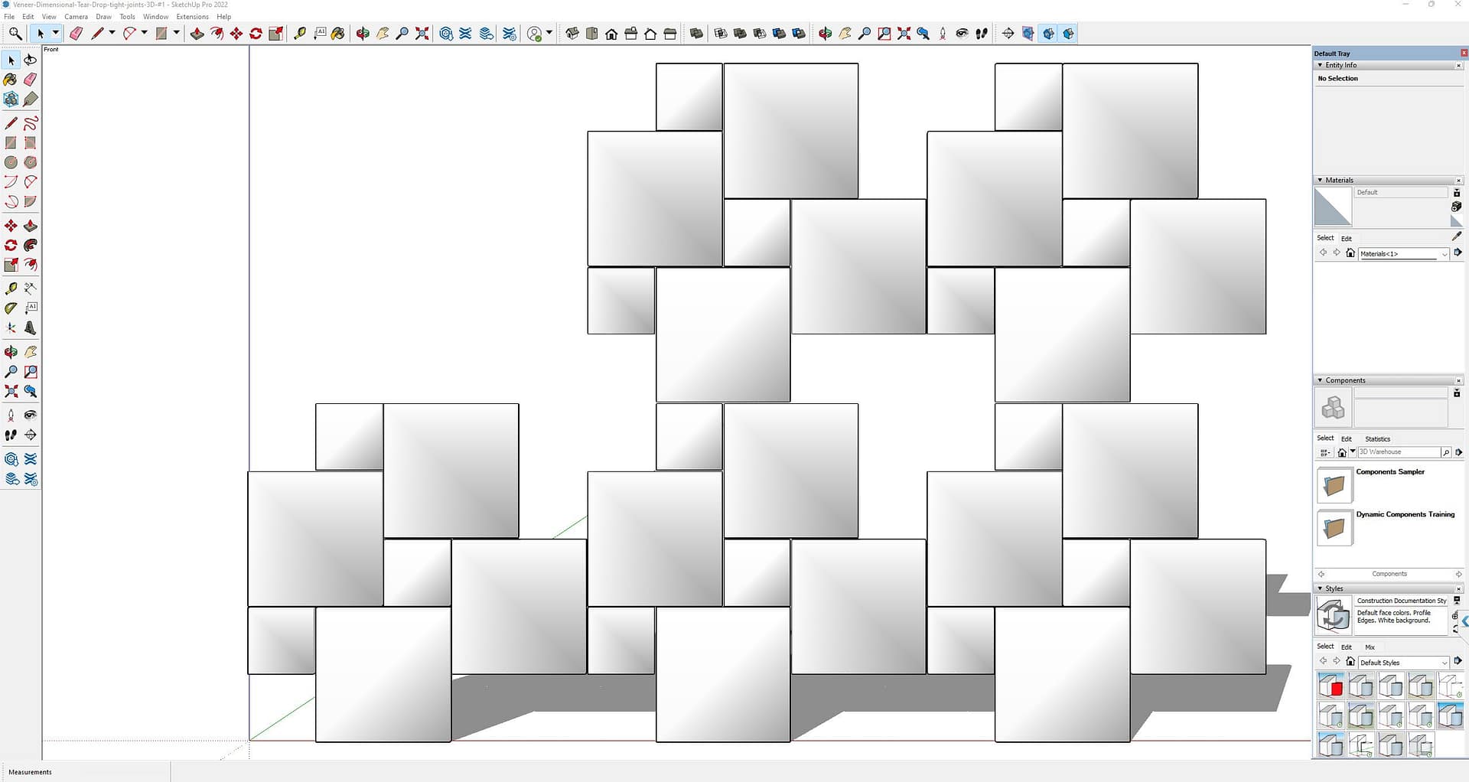Click the default material color swatch
This screenshot has height=782, width=1469.
pyautogui.click(x=1333, y=207)
